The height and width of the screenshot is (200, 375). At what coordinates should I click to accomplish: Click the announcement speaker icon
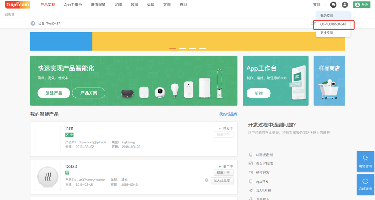pos(33,23)
